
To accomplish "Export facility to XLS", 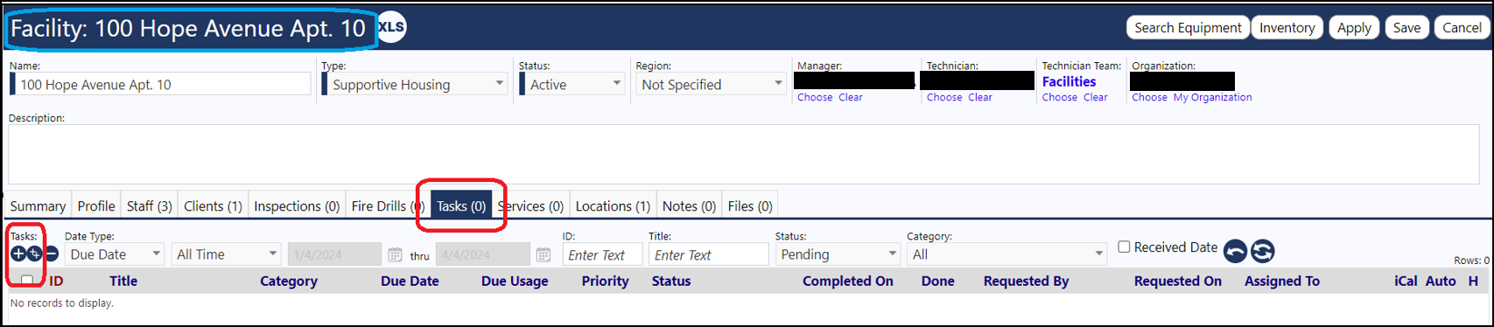I will [391, 27].
